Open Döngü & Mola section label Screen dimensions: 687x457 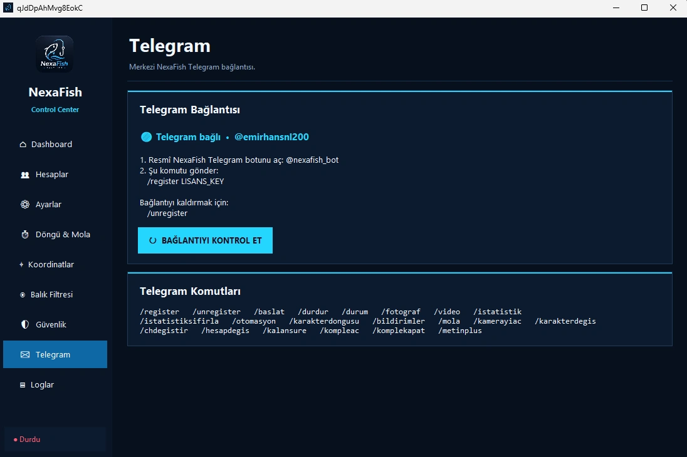(x=63, y=235)
